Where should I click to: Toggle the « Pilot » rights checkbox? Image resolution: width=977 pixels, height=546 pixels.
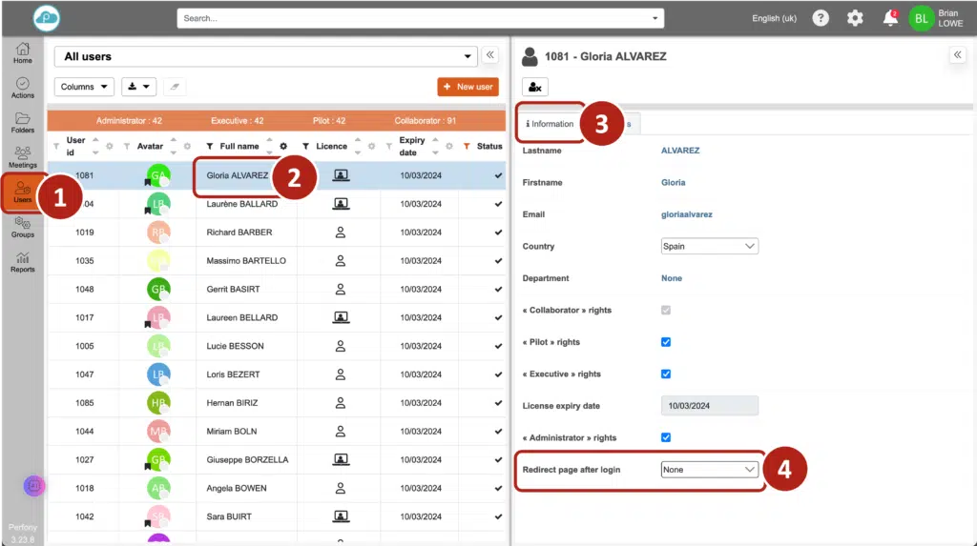(x=666, y=342)
